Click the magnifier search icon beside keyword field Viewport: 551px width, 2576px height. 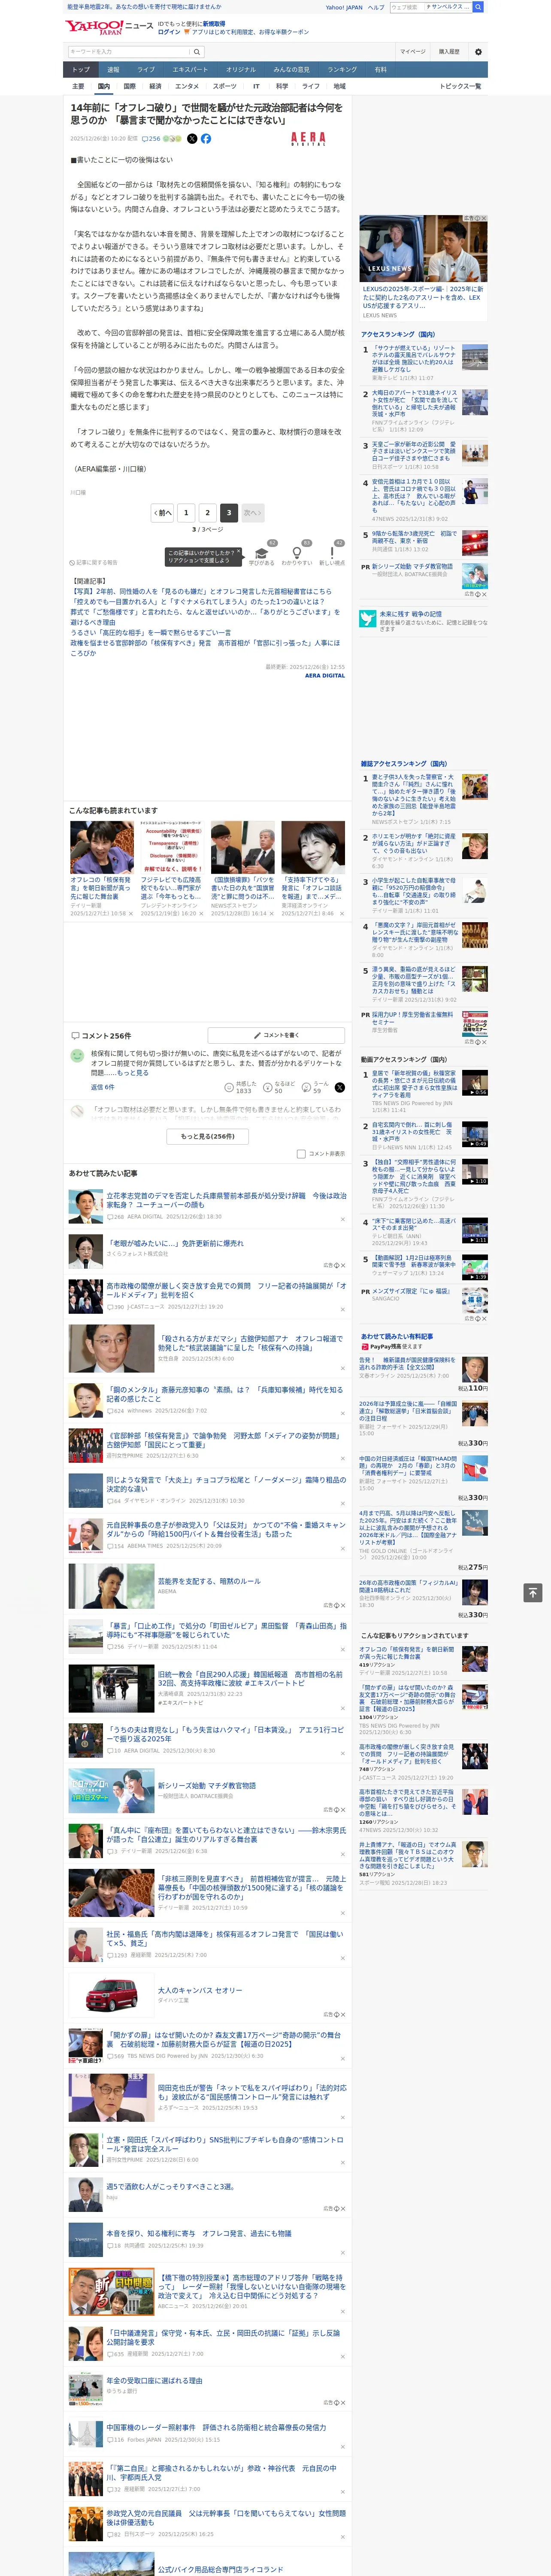(197, 51)
